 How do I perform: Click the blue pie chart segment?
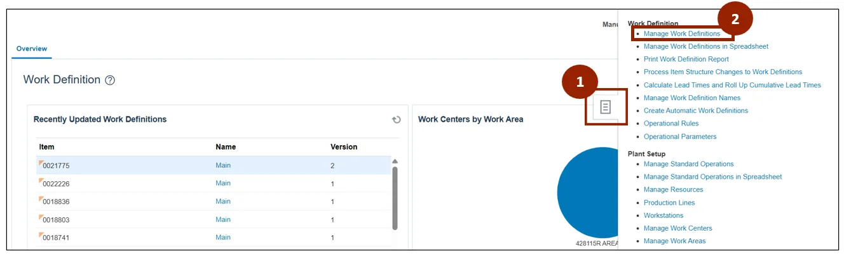tap(588, 193)
